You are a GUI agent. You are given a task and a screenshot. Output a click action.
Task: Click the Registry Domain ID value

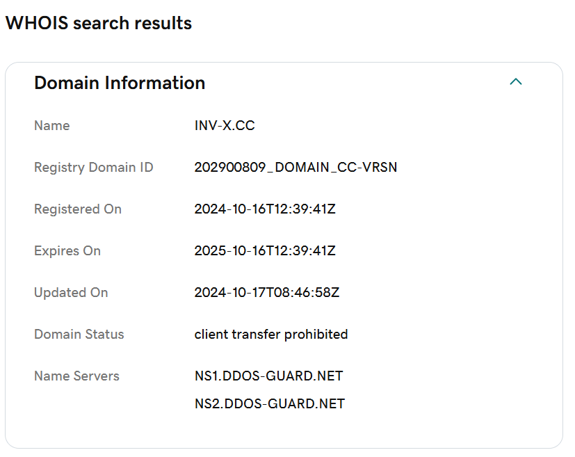pyautogui.click(x=295, y=167)
